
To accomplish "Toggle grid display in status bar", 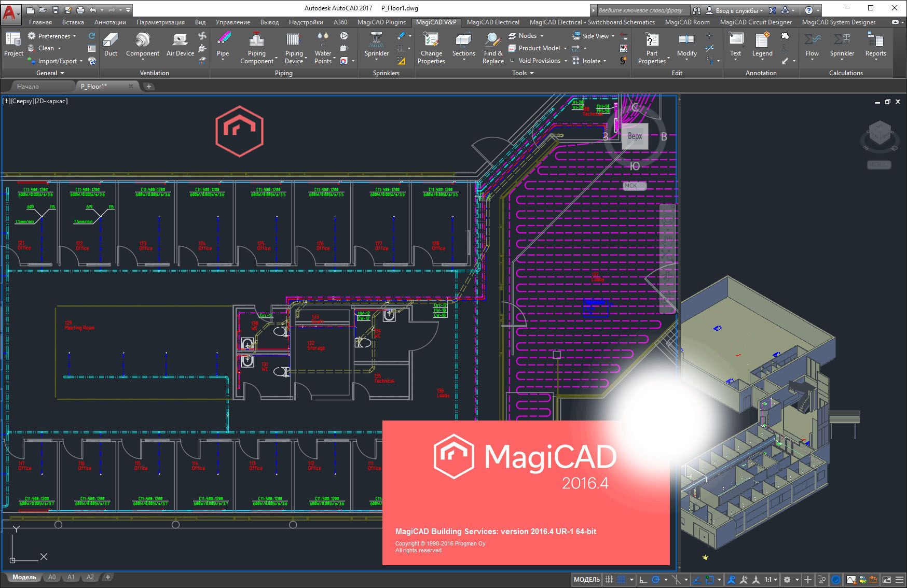I will click(x=609, y=580).
